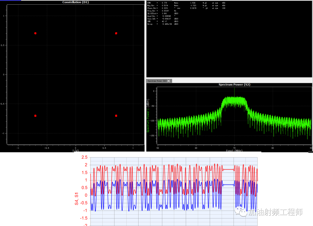
Task: Select the Constellation (D1) panel title
Action: coord(75,2)
